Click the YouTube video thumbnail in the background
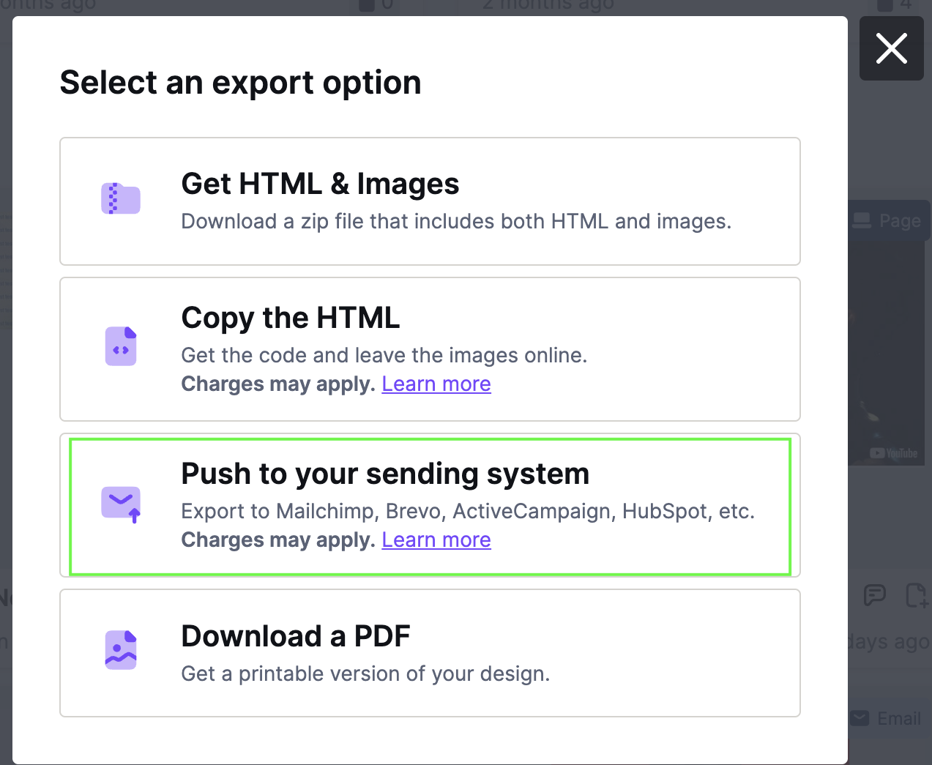Screen dimensions: 932x765 click(x=886, y=353)
